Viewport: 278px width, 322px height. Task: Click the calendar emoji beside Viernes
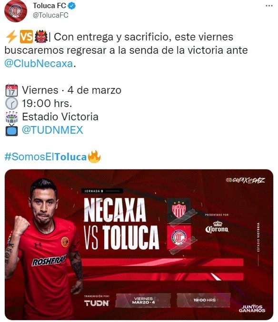(x=11, y=90)
